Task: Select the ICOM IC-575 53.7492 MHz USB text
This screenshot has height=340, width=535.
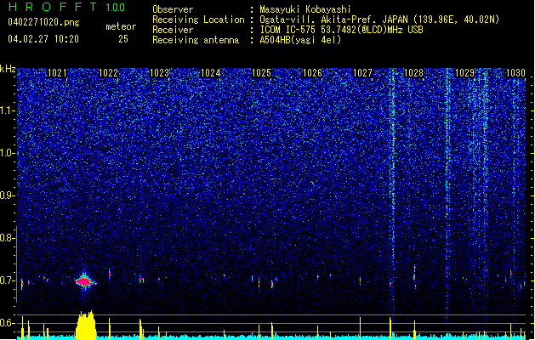Action: click(341, 30)
